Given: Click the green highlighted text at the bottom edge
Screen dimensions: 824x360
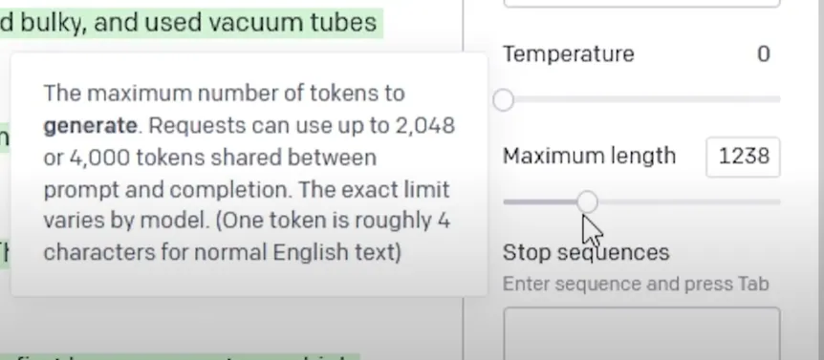Looking at the screenshot, I should pyautogui.click(x=179, y=357).
